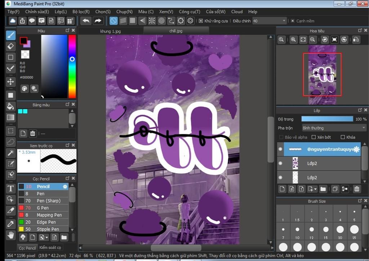Select the G Pen brush
369x261 pixels.
pyautogui.click(x=43, y=208)
